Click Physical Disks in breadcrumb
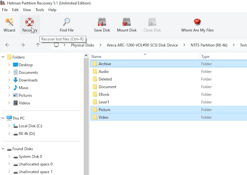The image size is (247, 175). pos(82,45)
